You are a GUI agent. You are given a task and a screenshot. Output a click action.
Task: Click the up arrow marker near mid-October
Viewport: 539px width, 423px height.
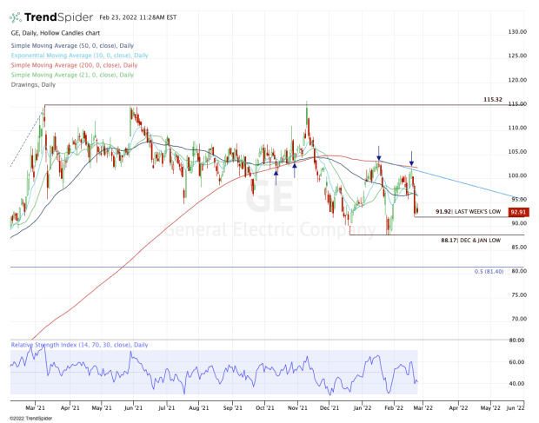(x=276, y=177)
